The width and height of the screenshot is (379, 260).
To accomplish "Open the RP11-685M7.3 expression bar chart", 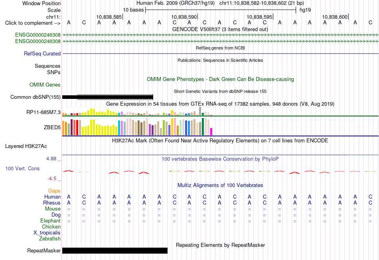I will [137, 112].
